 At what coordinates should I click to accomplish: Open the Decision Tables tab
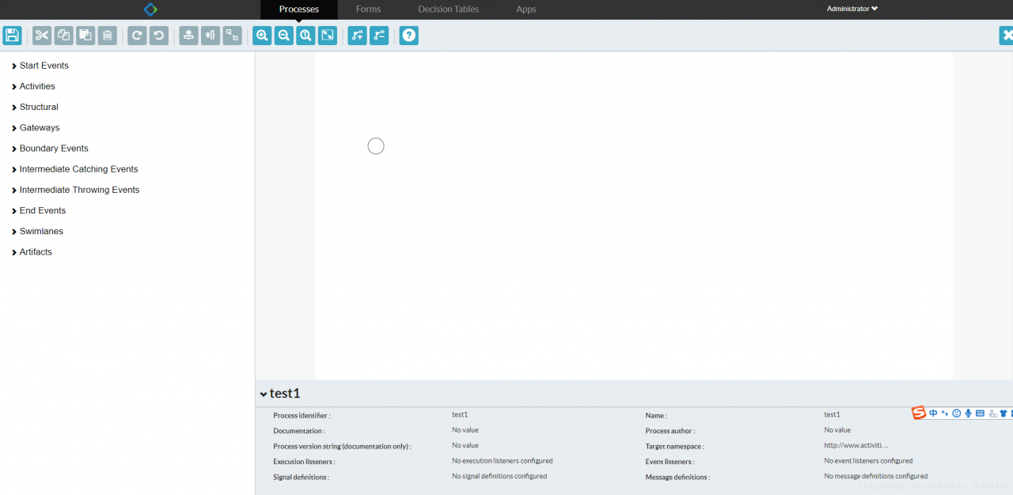click(448, 9)
